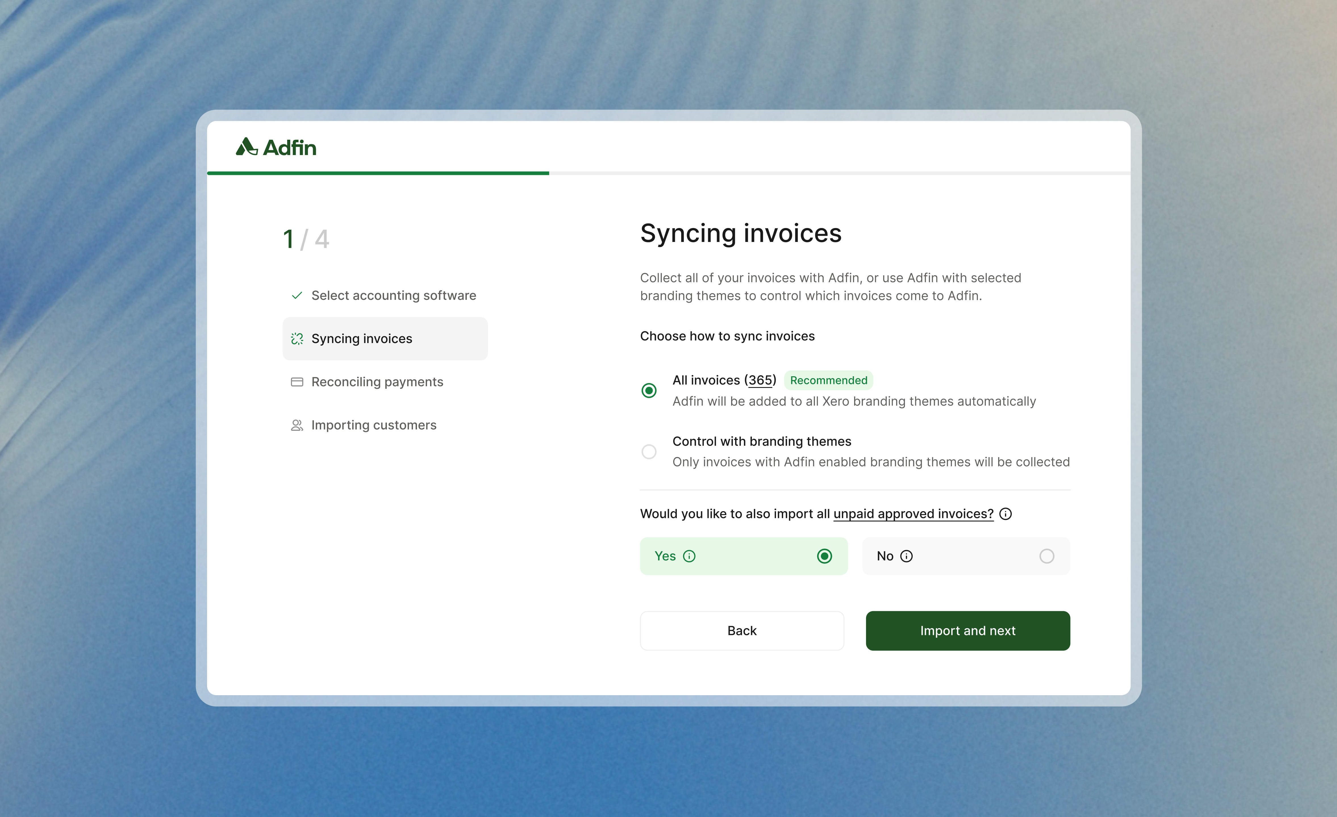Click the card icon beside Reconciling payments
1337x817 pixels.
coord(297,382)
